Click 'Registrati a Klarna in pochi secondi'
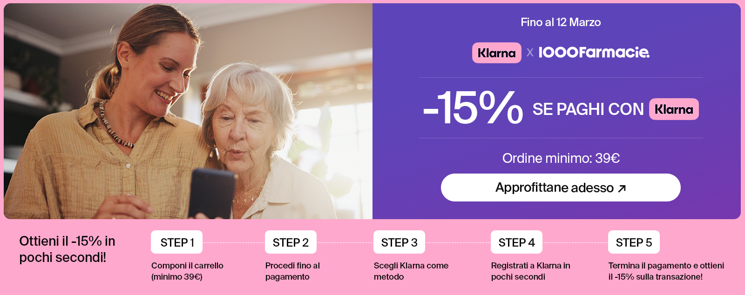 pyautogui.click(x=530, y=271)
